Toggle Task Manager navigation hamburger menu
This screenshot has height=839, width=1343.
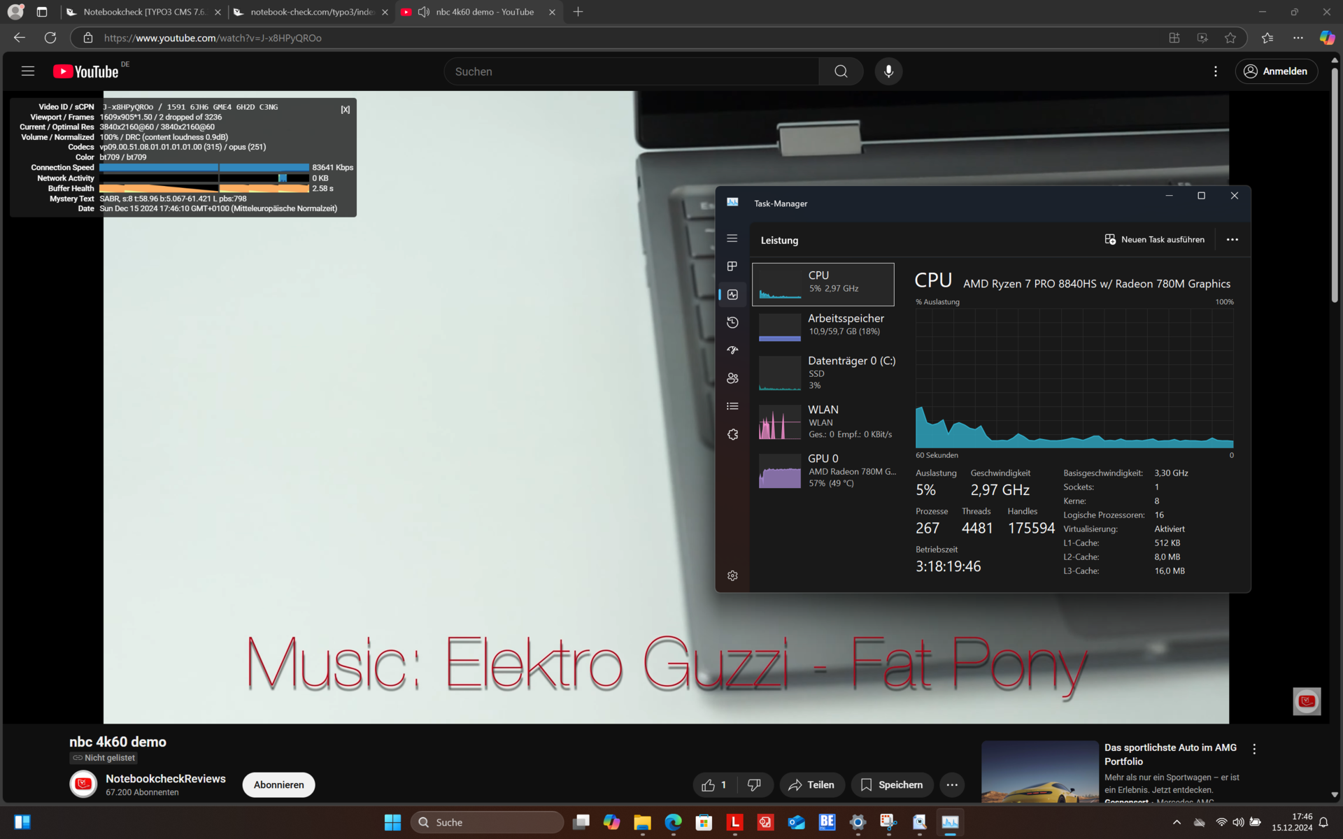tap(732, 238)
